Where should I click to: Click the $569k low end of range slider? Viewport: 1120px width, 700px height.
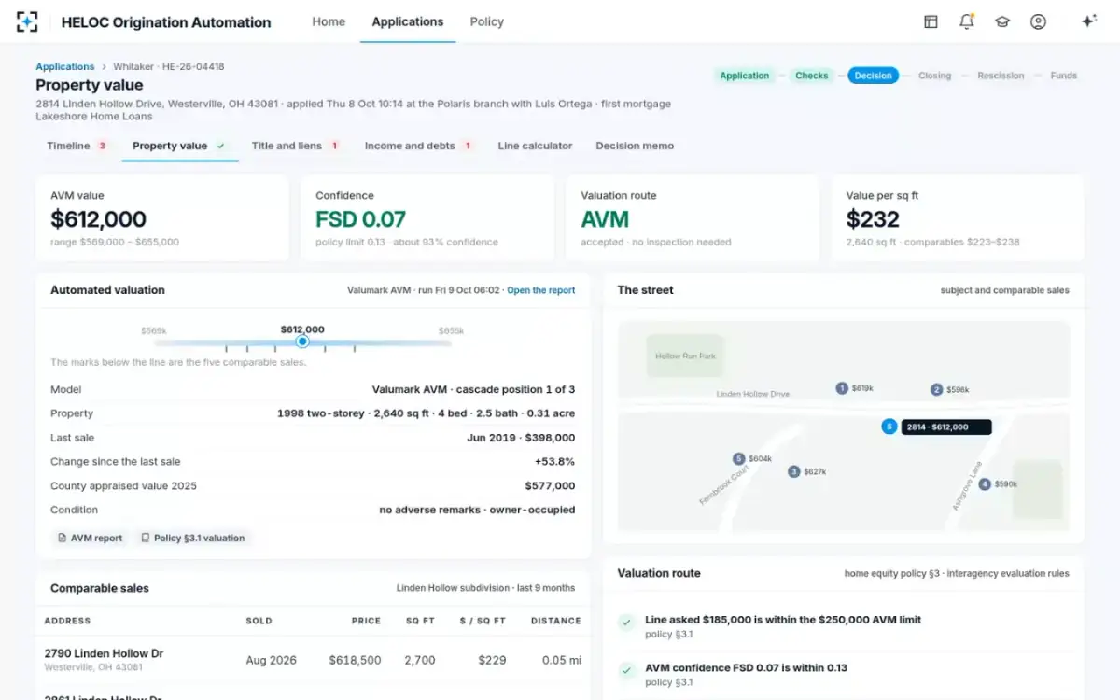[x=154, y=330]
